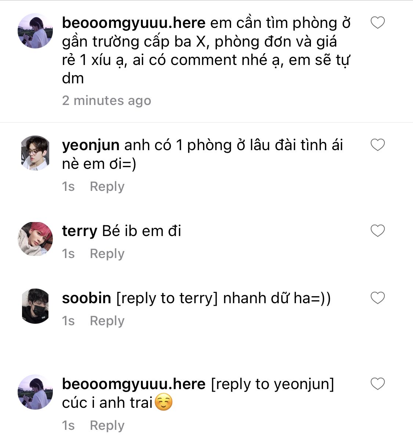Like yeonjun's comment with the heart
This screenshot has height=439, width=413.
click(378, 145)
